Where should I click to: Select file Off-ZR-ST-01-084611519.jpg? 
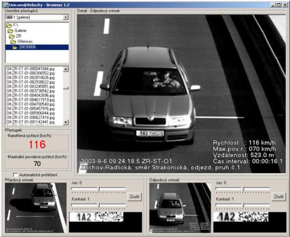click(30, 100)
